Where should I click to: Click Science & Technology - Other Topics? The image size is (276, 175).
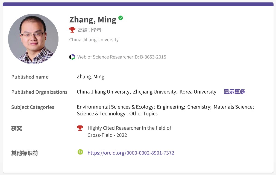117,113
